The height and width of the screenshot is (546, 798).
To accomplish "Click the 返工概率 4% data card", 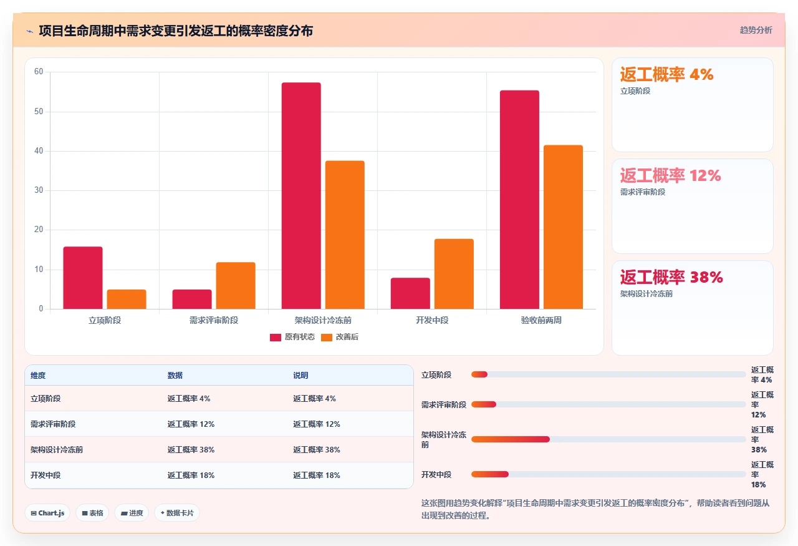I will coord(693,105).
